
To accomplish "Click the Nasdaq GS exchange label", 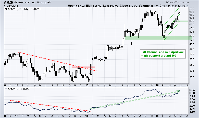I will [44, 3].
